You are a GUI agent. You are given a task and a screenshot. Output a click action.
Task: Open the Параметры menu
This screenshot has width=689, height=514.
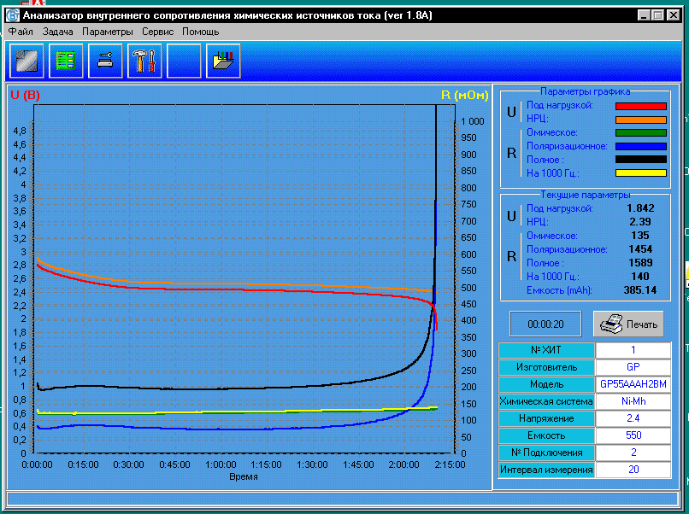pos(108,32)
